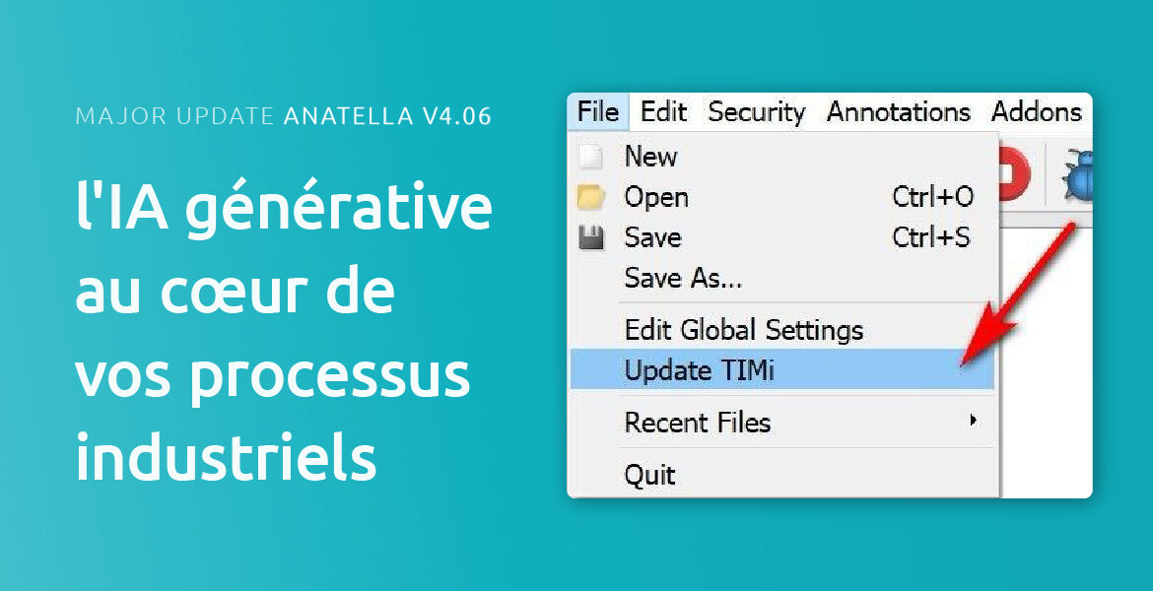Viewport: 1153px width, 591px height.
Task: Choose the New menu entry
Action: point(650,157)
